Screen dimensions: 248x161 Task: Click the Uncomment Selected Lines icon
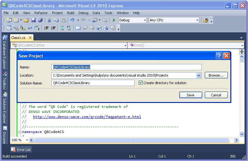click(x=69, y=28)
